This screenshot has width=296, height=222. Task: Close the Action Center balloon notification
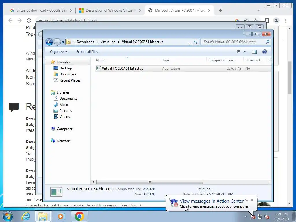252,200
